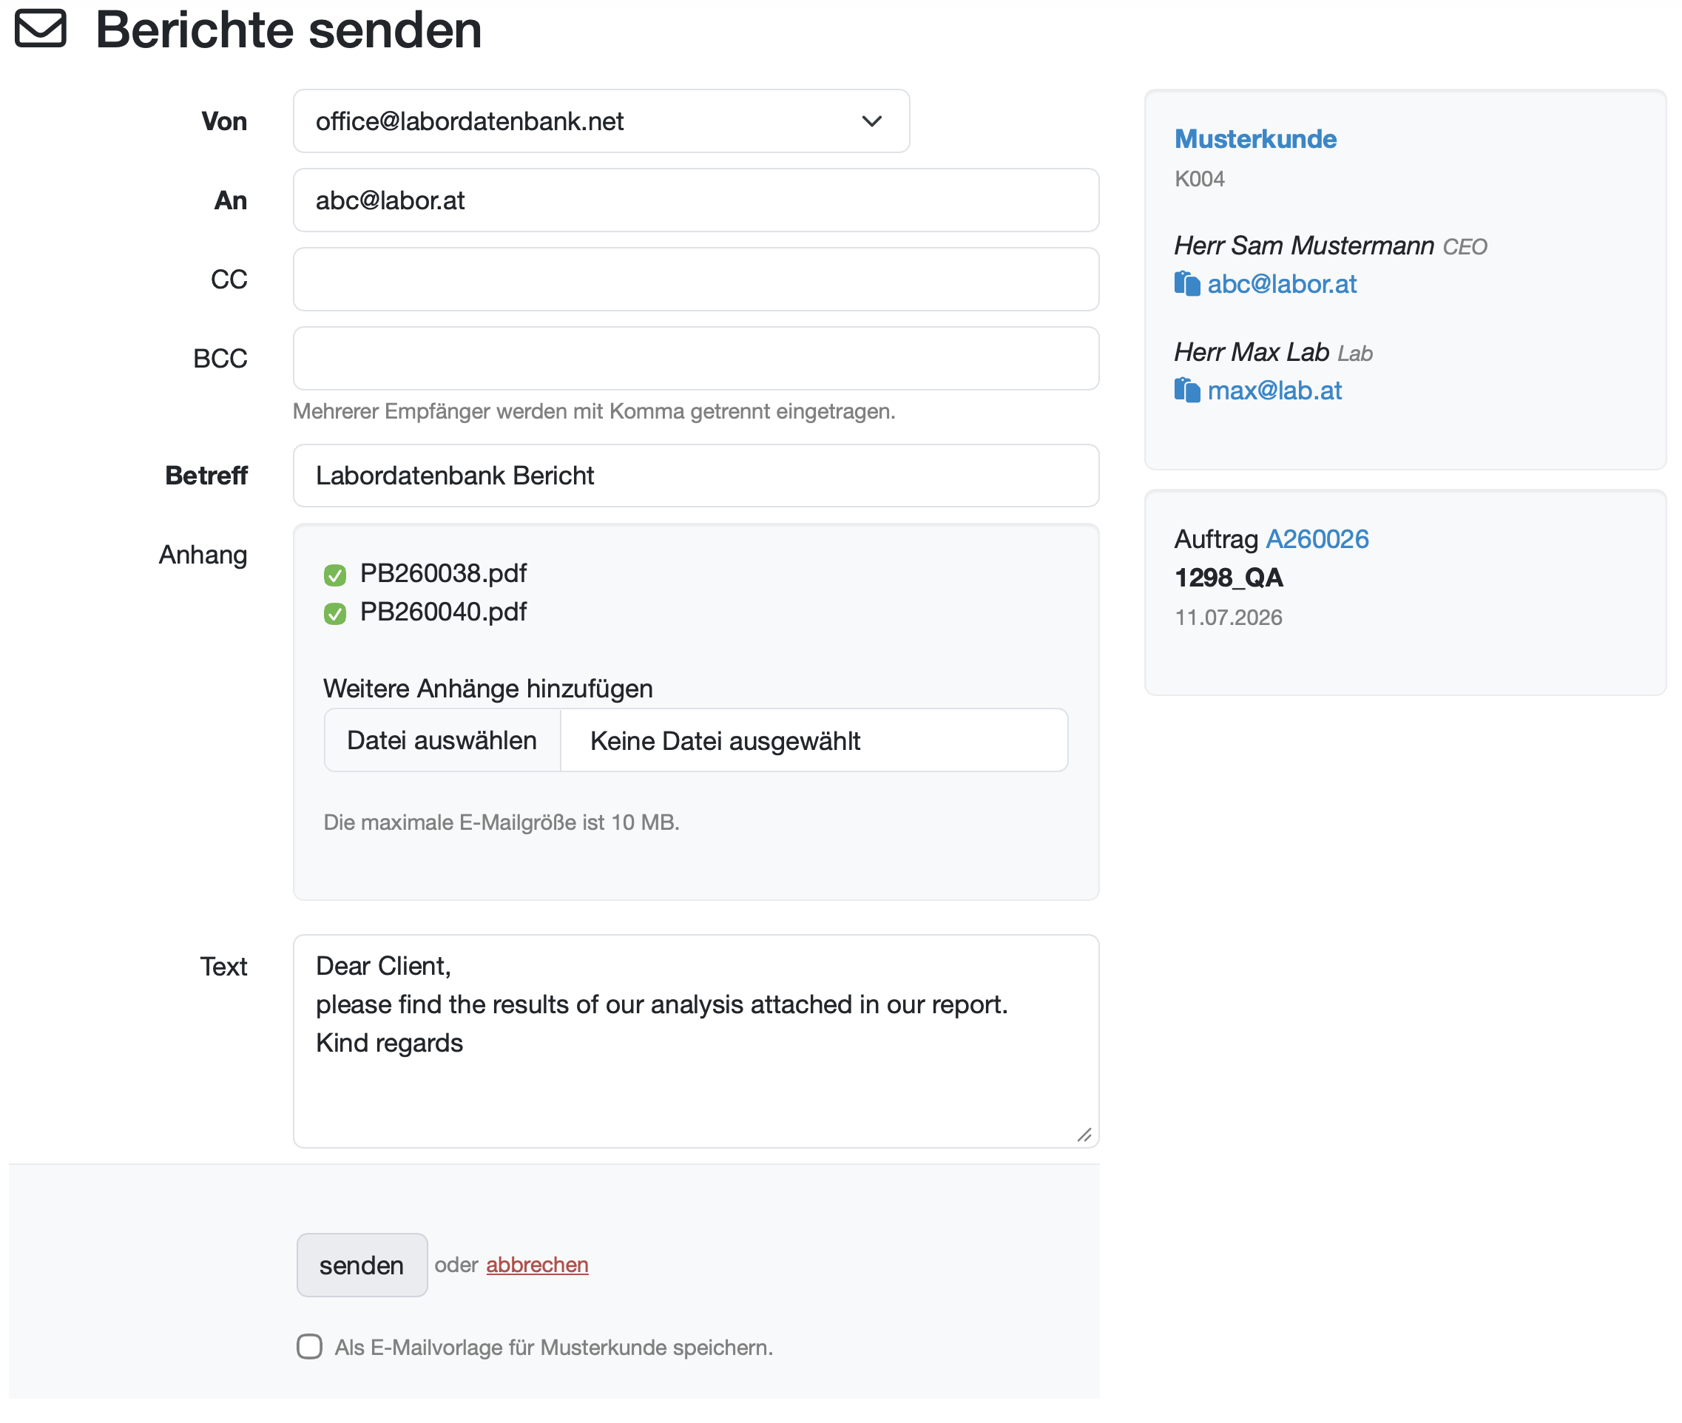This screenshot has width=1682, height=1423.
Task: Open the Von sender dropdown
Action: click(601, 121)
